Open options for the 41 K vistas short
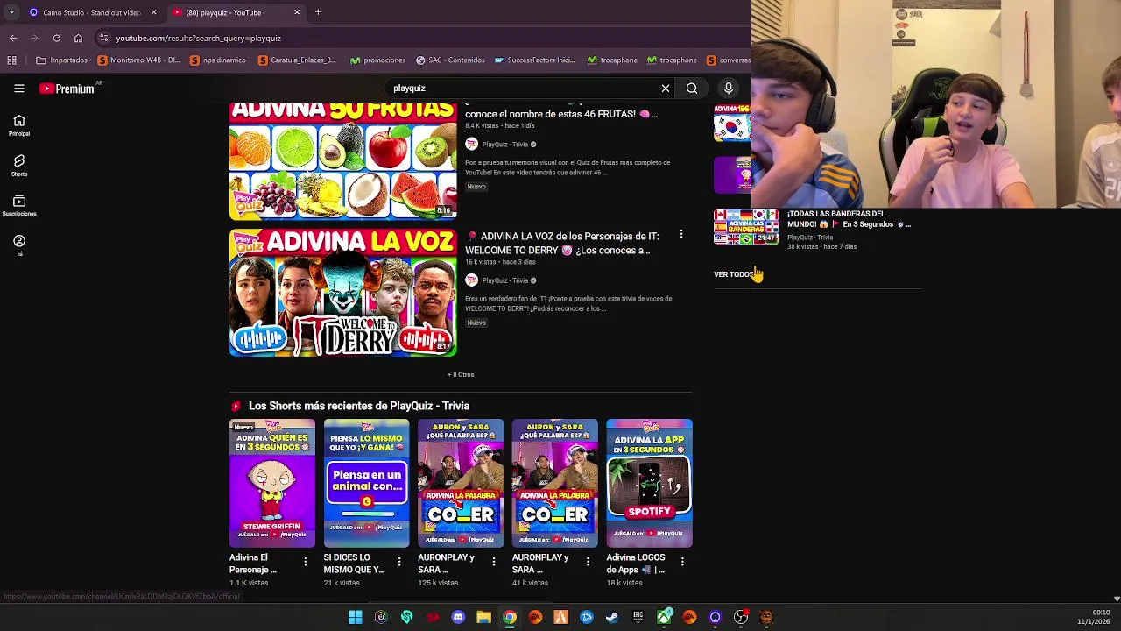This screenshot has height=631, width=1121. click(x=588, y=562)
